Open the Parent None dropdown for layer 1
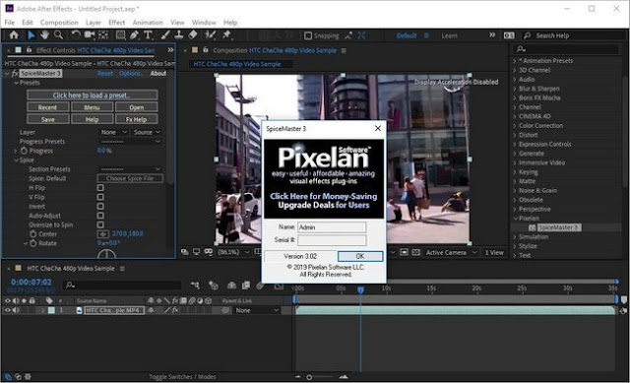Screen dimensions: 630x383 click(257, 310)
